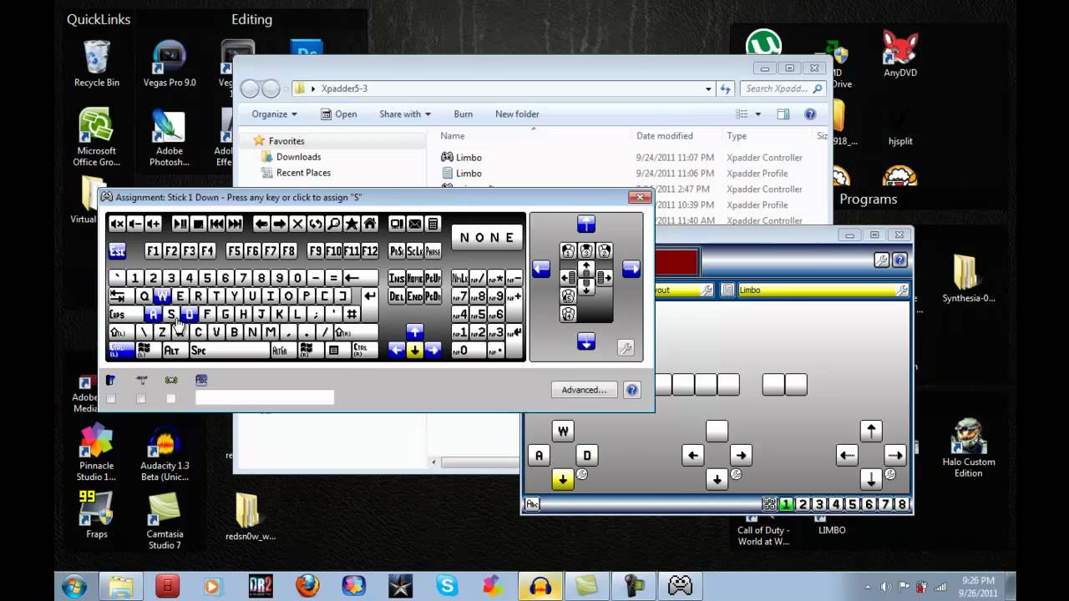1069x601 pixels.
Task: Select set 2 in Xpadder window
Action: click(803, 504)
